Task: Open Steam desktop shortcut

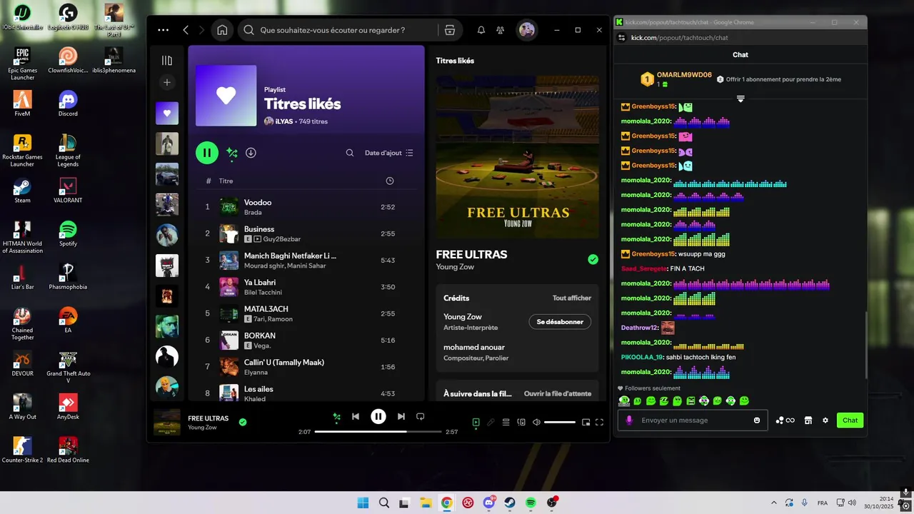Action: click(x=22, y=191)
